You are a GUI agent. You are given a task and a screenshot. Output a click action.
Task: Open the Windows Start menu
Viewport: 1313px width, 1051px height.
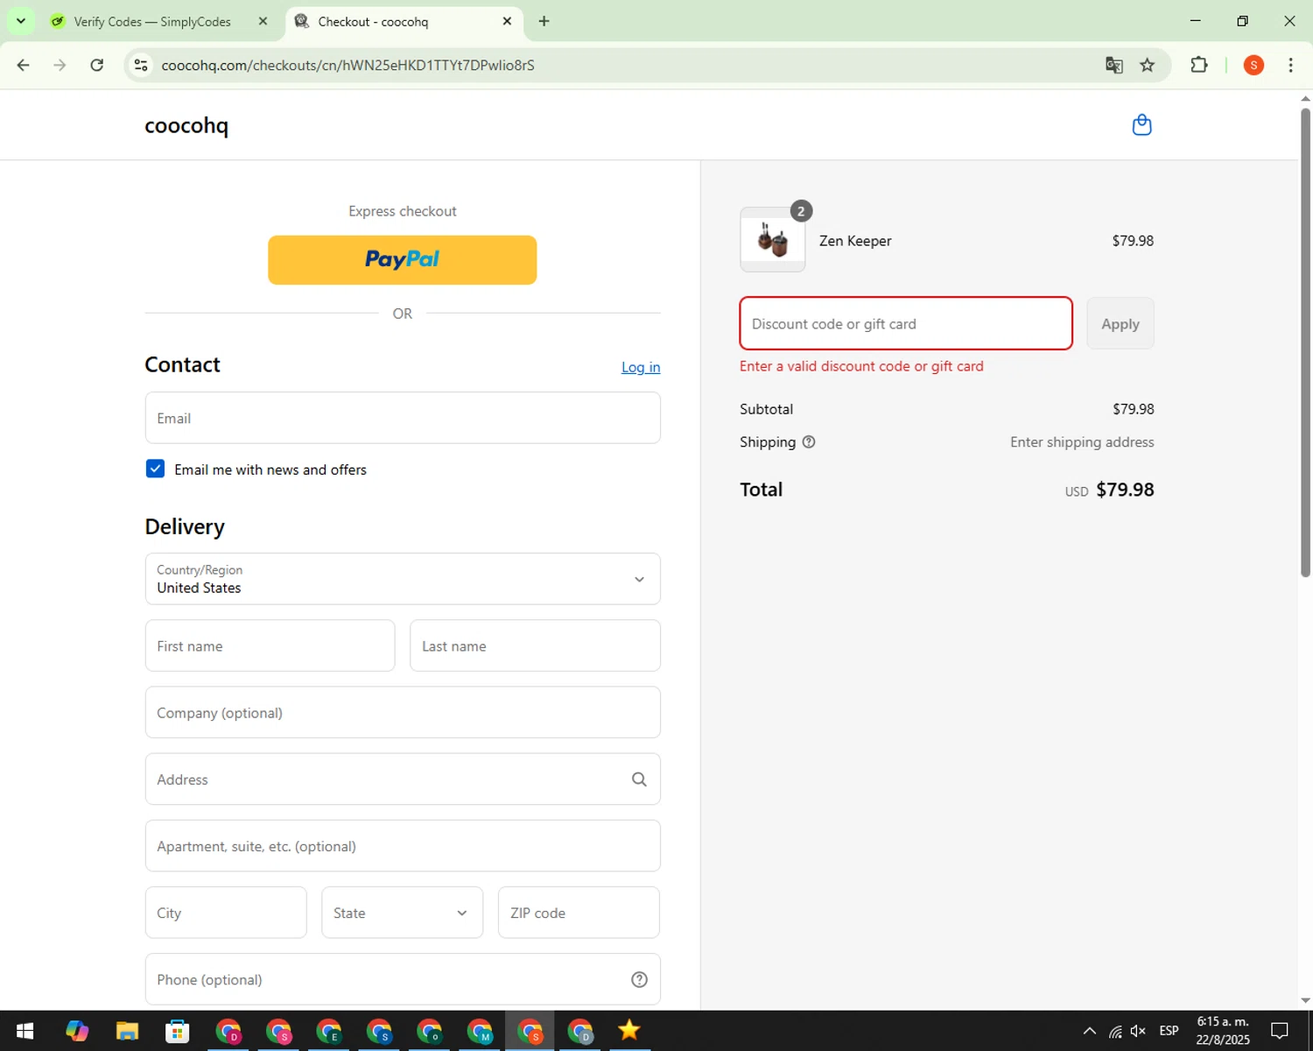[x=25, y=1031]
